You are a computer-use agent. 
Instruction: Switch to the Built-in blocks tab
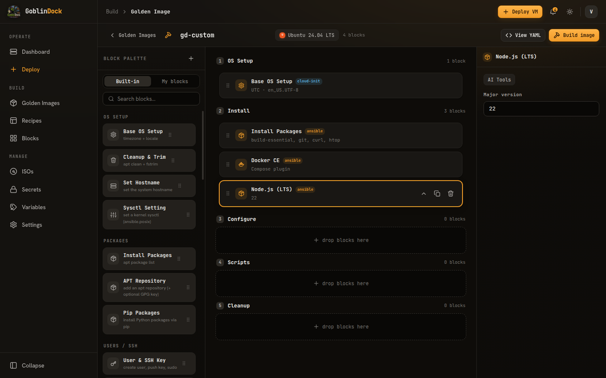click(x=128, y=81)
